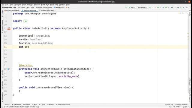Collapse the increaseScore method fold marker
Screen dimensions: 192x108
[12, 88]
